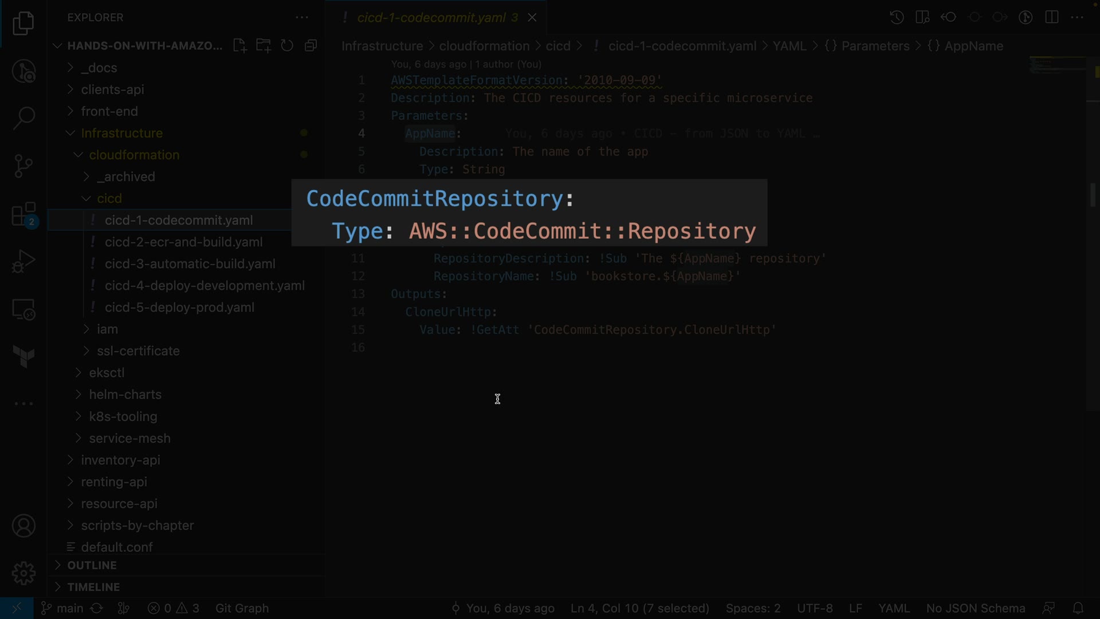Image resolution: width=1100 pixels, height=619 pixels.
Task: Open the Extensions view with badge
Action: 23,214
